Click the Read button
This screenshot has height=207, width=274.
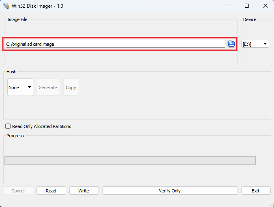[51, 190]
